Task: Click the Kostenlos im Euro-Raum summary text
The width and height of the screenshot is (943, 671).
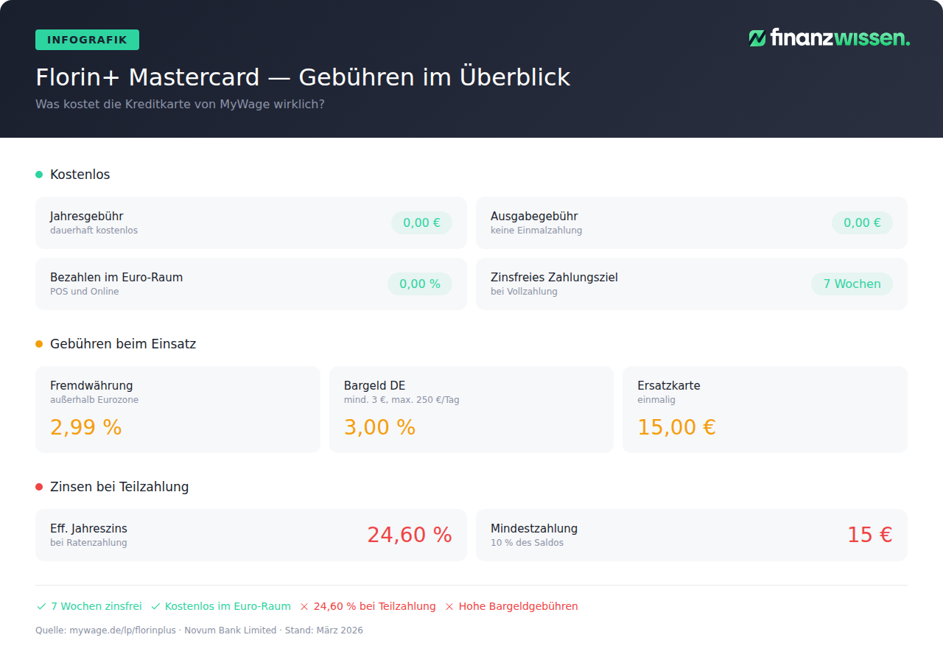Action: (x=228, y=606)
